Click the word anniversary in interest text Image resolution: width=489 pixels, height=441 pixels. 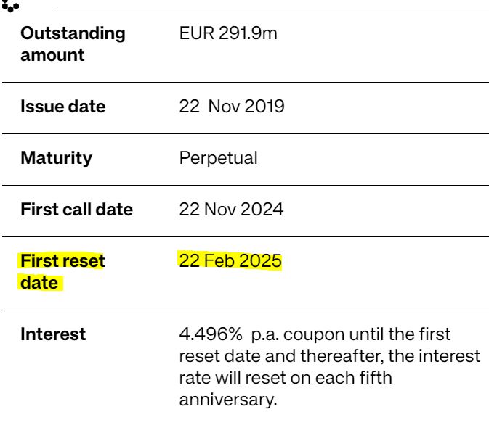[228, 400]
